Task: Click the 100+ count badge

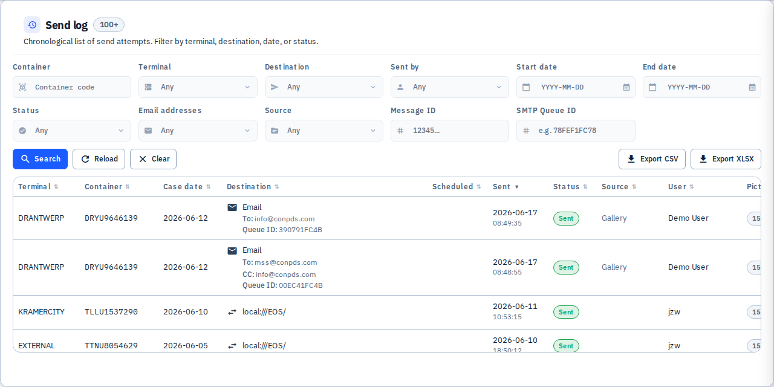Action: (x=109, y=25)
